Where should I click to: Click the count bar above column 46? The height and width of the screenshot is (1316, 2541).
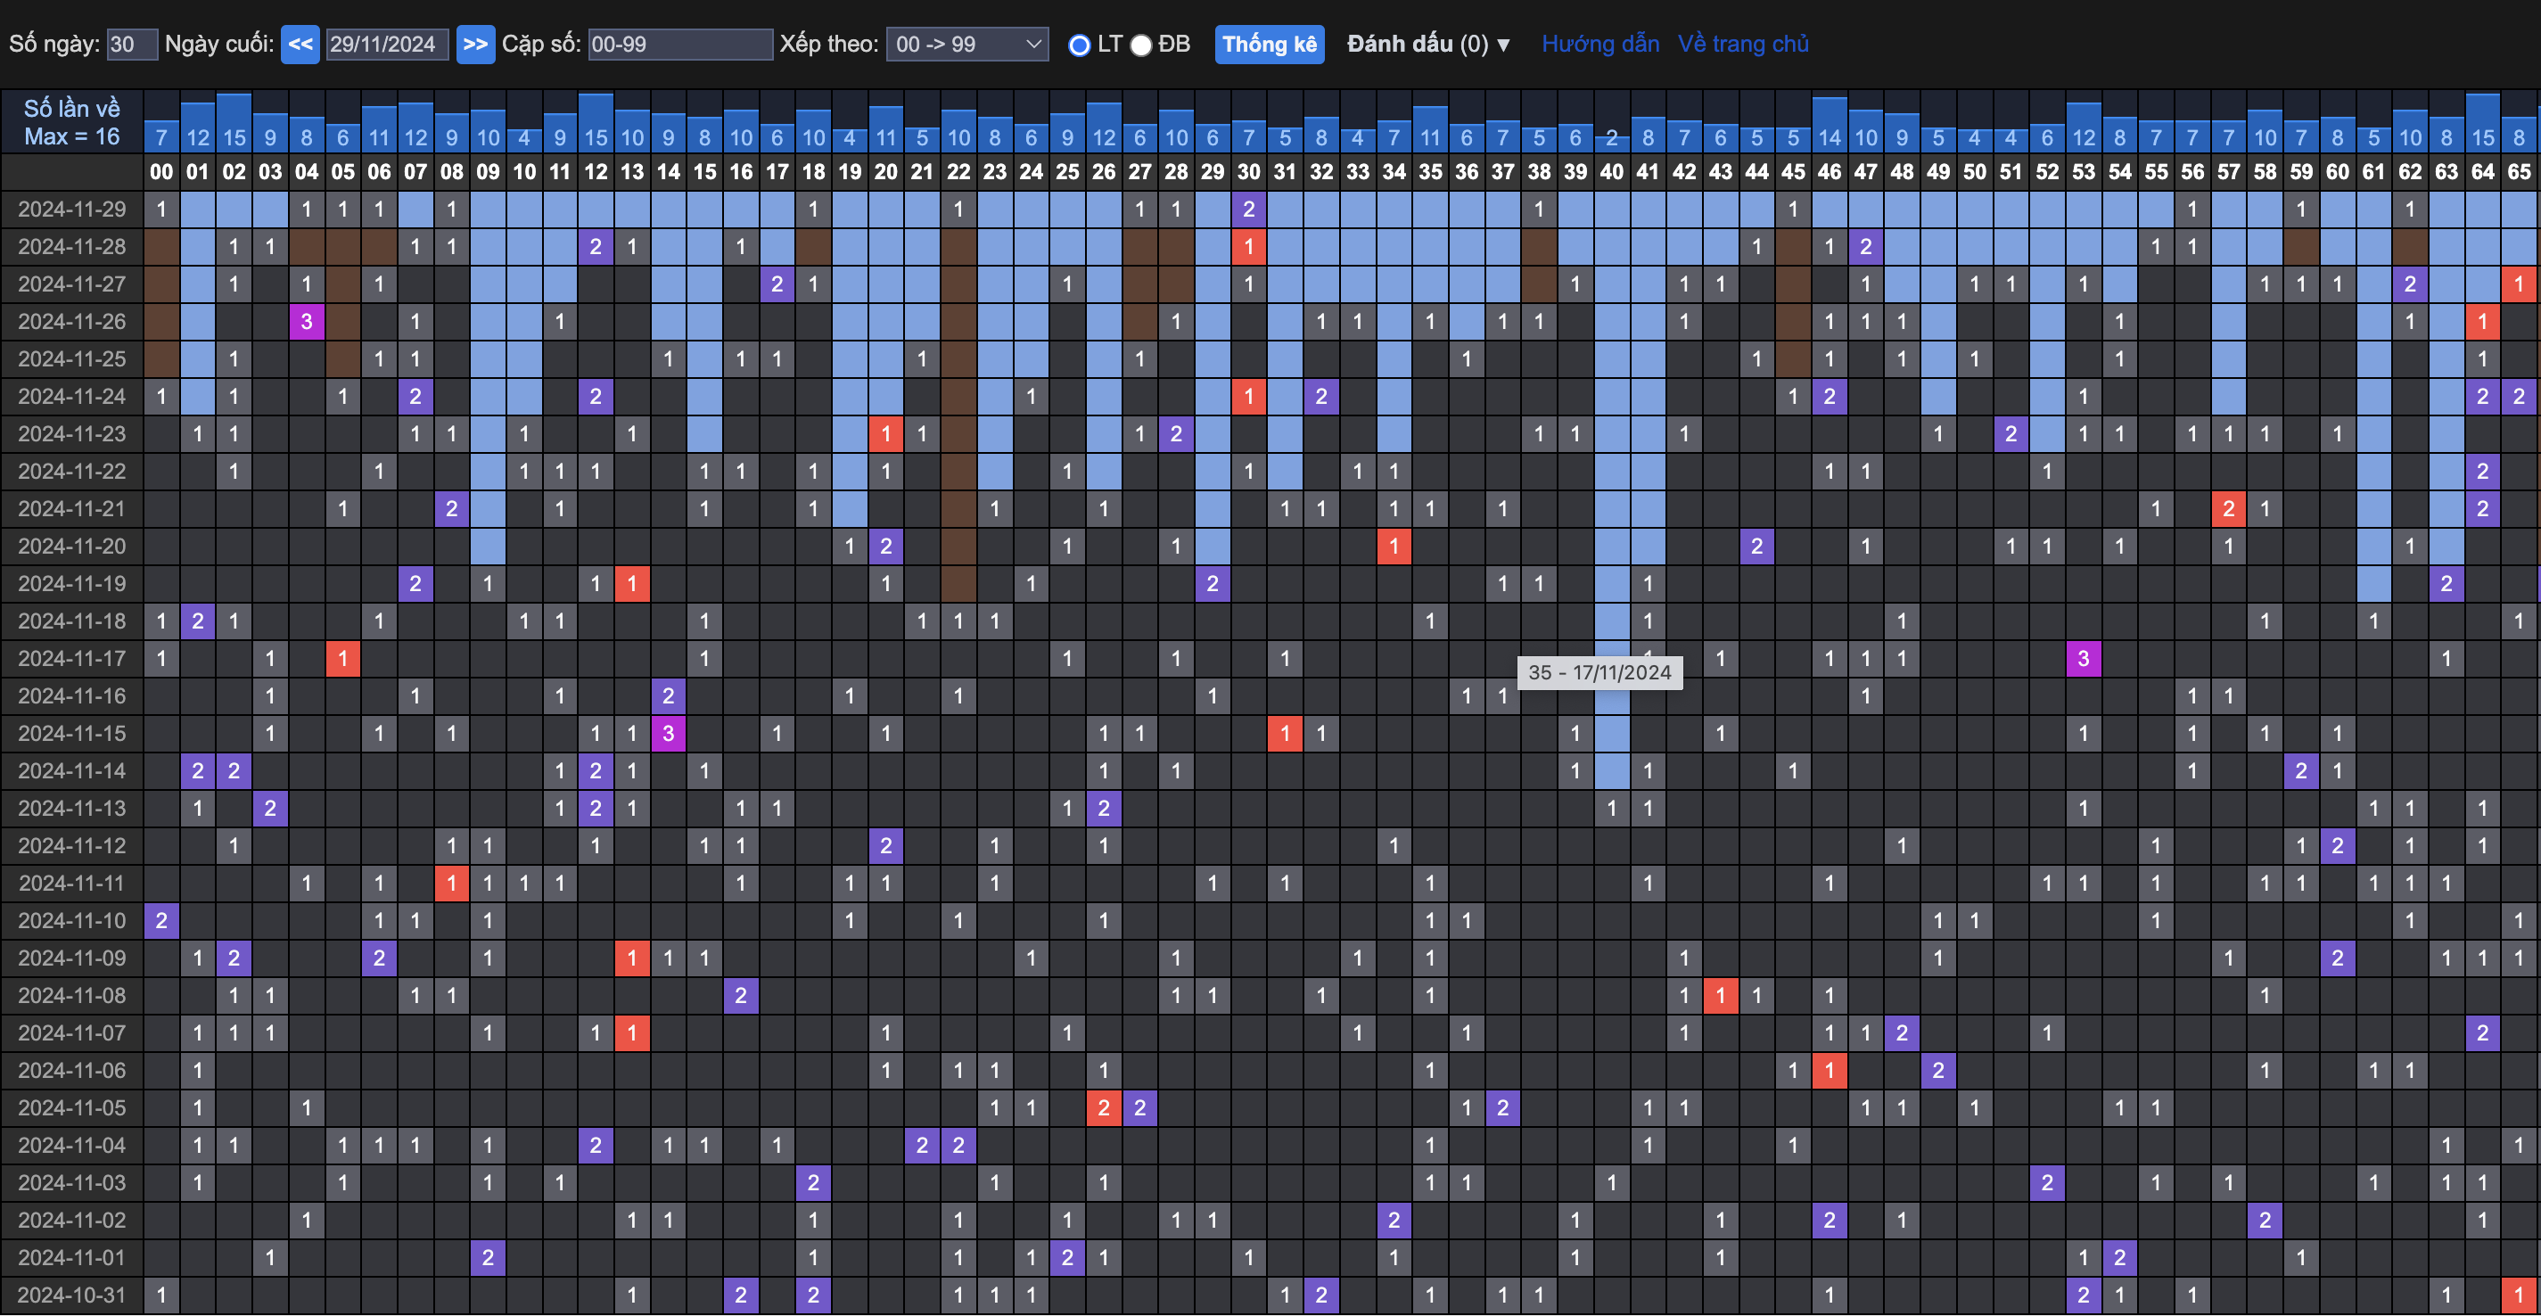point(1830,126)
